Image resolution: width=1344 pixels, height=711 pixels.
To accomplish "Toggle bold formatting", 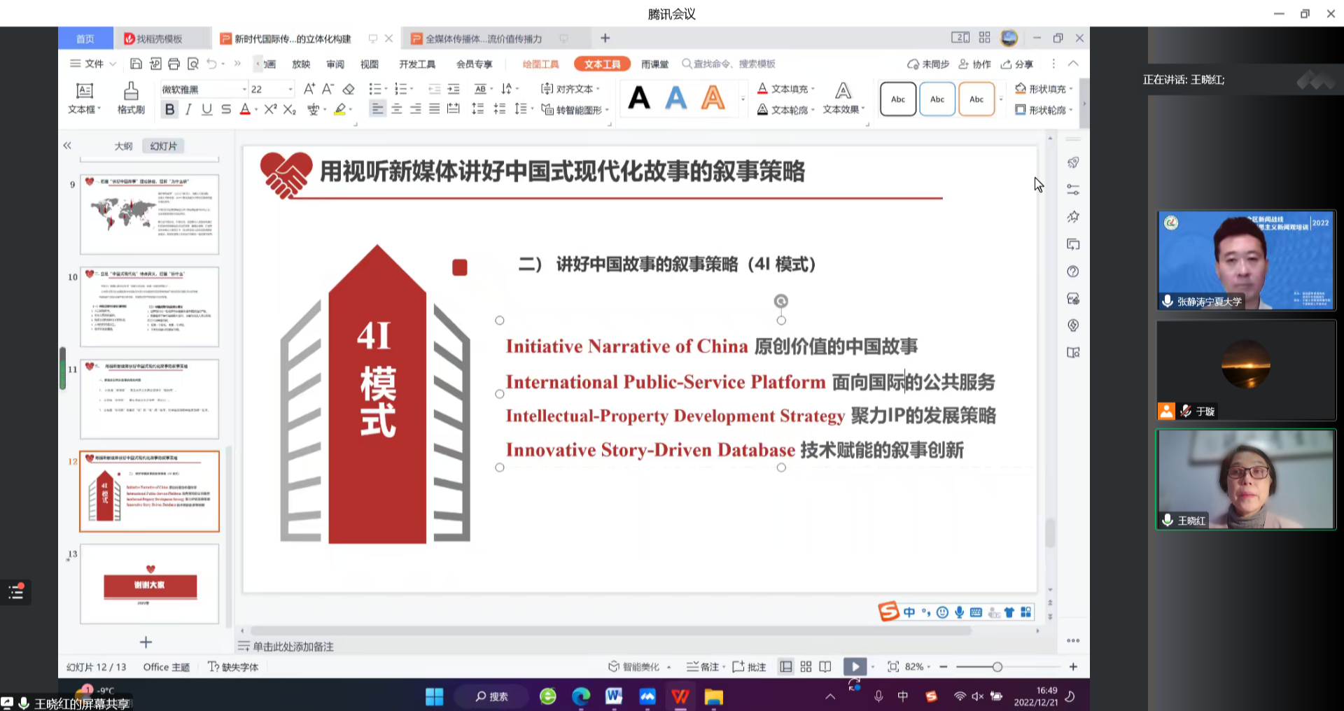I will (x=169, y=109).
